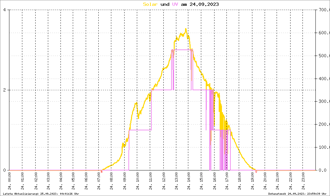This screenshot has height=196, width=330.
Task: Click the time label '24. 16:00'
Action: pyautogui.click(x=214, y=181)
